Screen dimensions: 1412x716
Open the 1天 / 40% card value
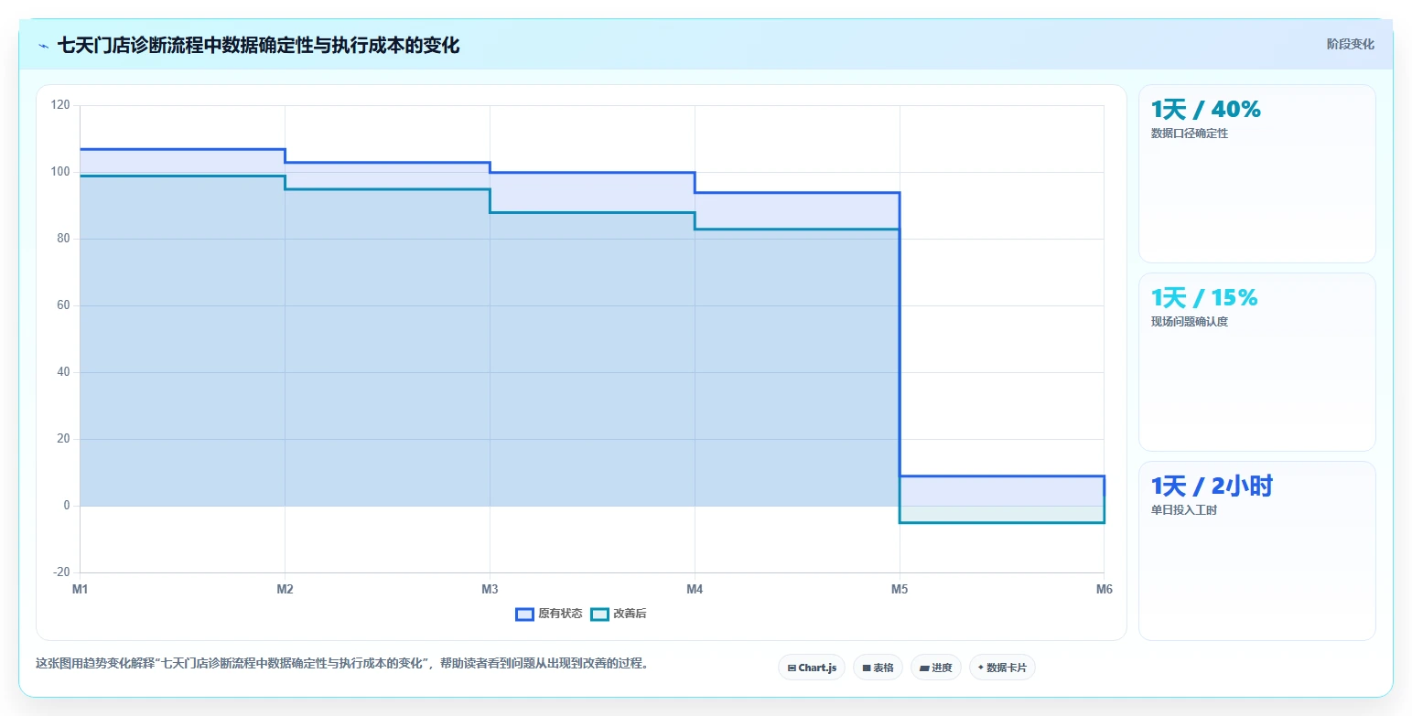pos(1205,110)
